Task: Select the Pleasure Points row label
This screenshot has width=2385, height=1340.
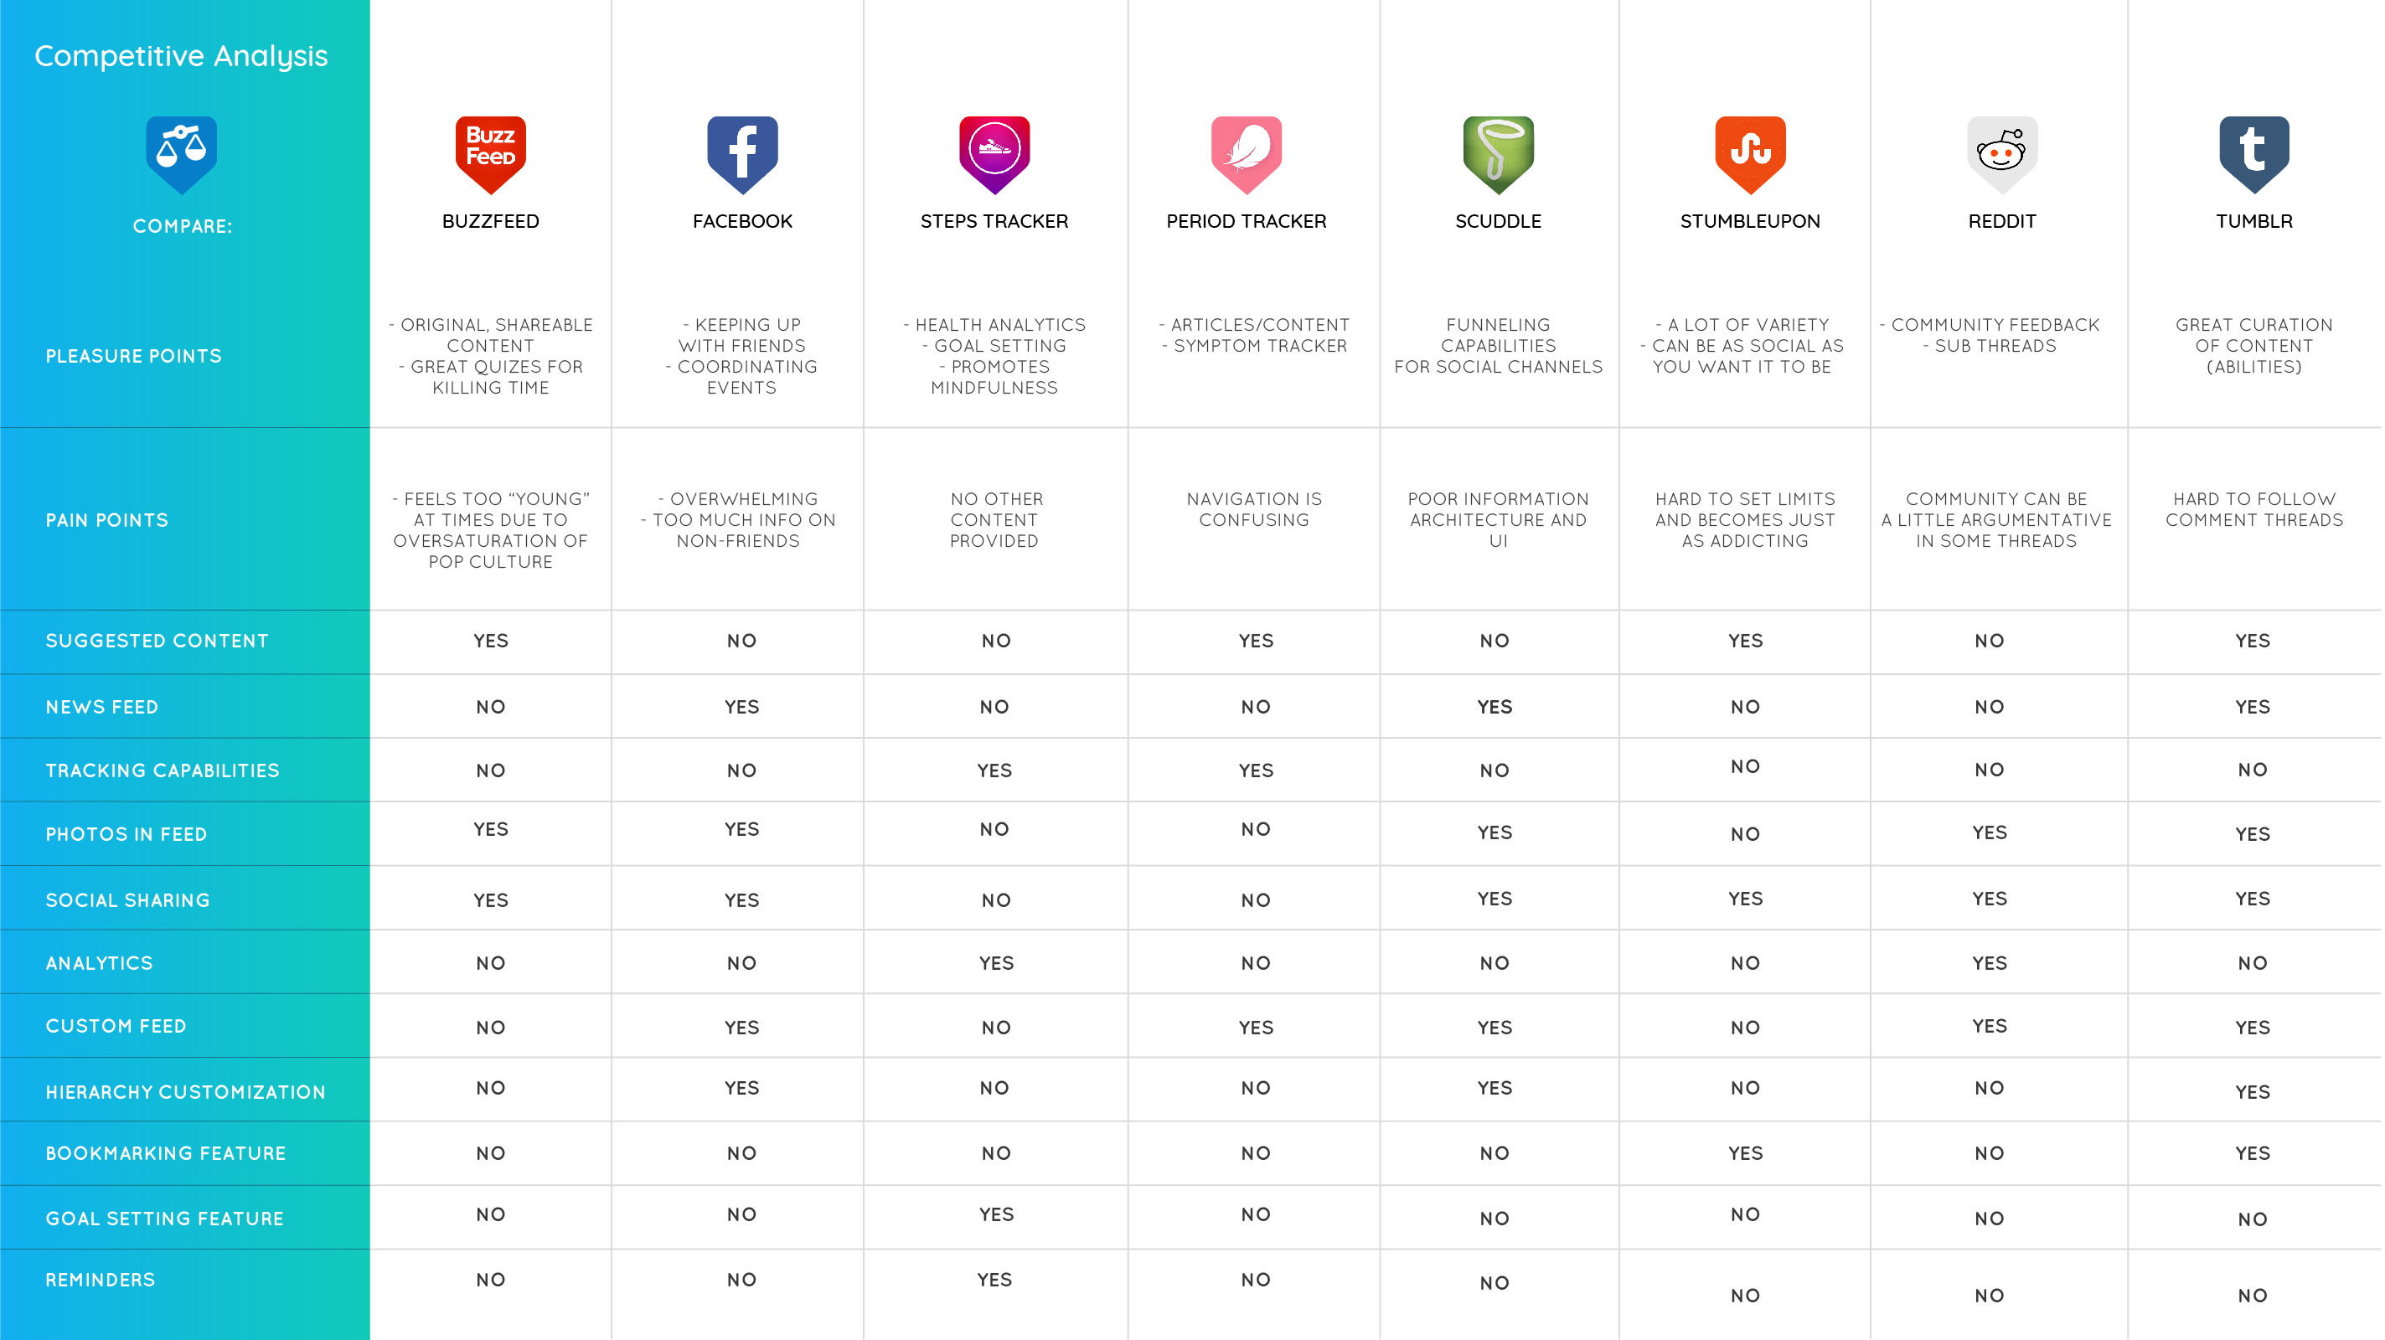Action: (x=133, y=356)
